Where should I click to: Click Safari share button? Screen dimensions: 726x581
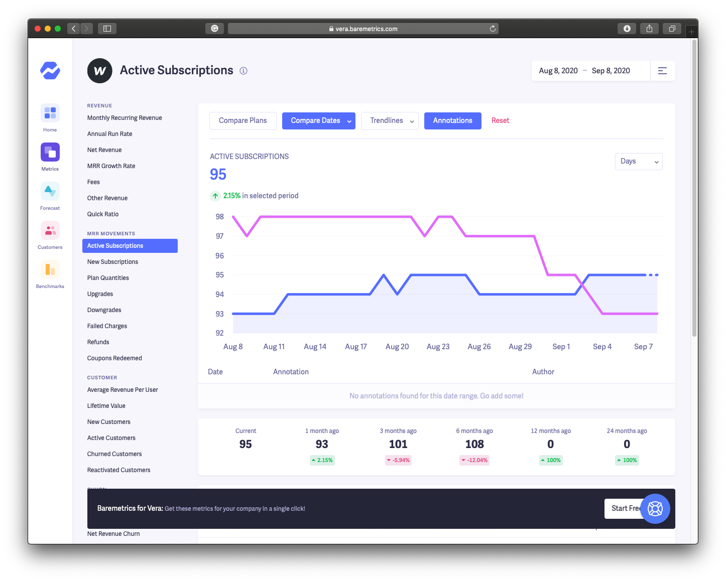click(x=649, y=29)
